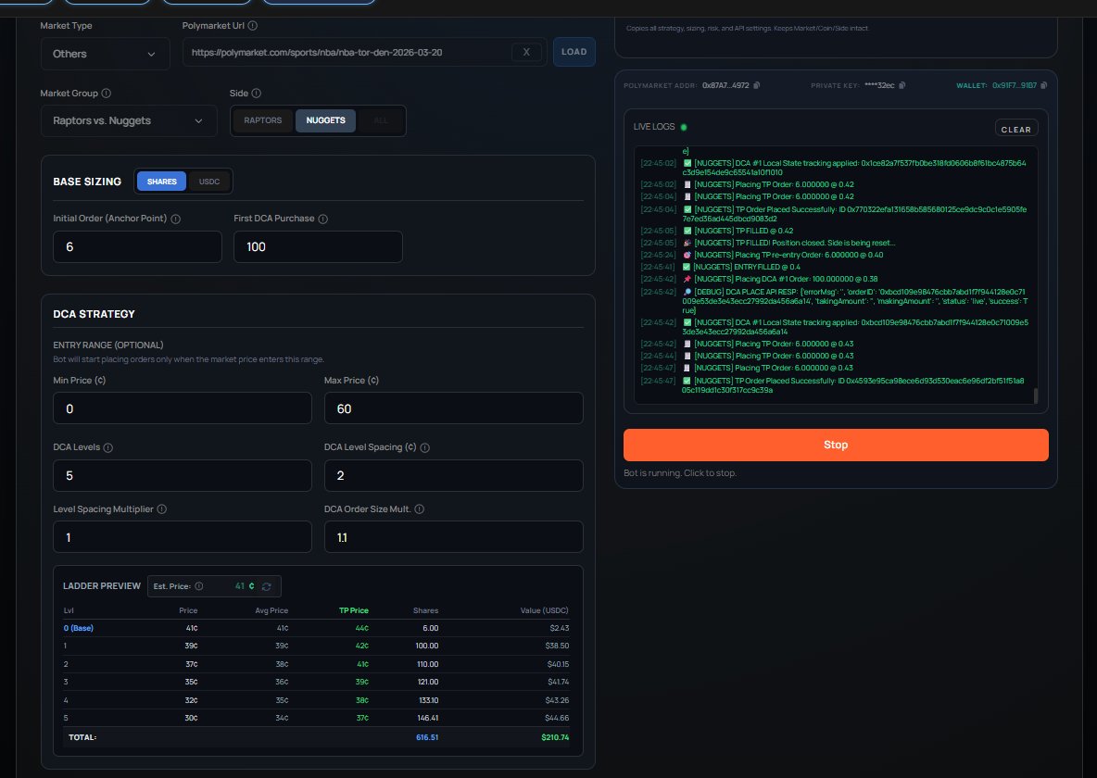The height and width of the screenshot is (778, 1097).
Task: Click the total value $210.74
Action: click(555, 737)
